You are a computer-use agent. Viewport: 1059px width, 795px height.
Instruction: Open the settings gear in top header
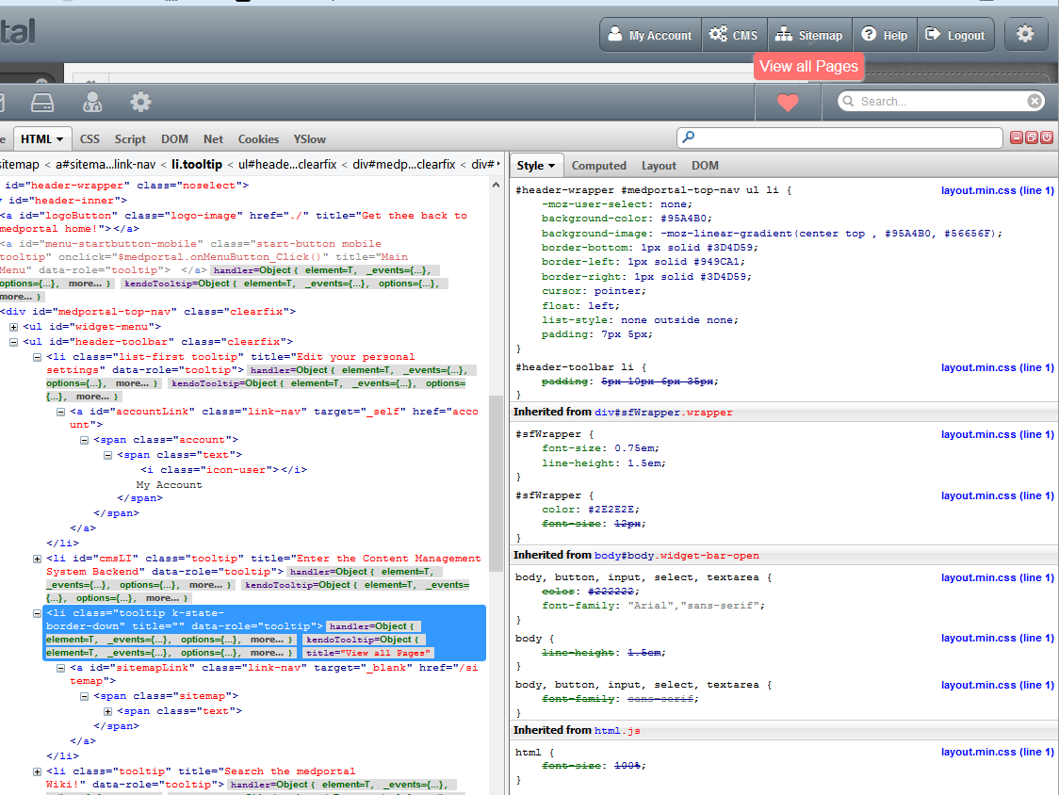coord(1025,35)
